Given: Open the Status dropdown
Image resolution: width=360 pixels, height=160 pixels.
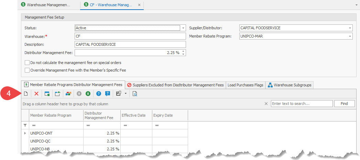Looking at the screenshot, I should pyautogui.click(x=183, y=28).
